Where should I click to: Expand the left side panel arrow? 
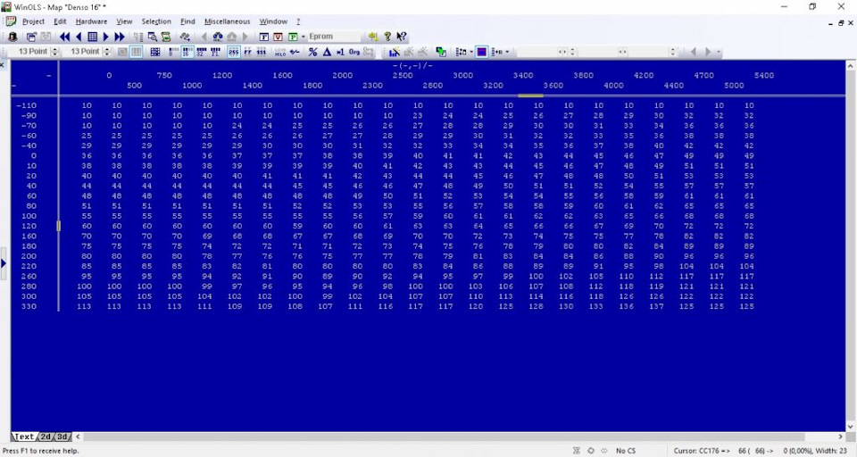point(4,263)
